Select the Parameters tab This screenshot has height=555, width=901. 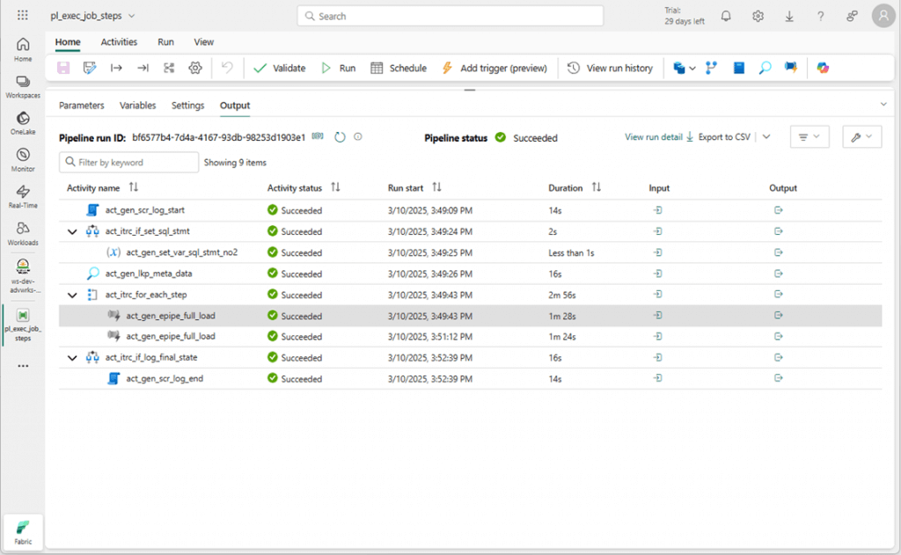click(x=81, y=106)
